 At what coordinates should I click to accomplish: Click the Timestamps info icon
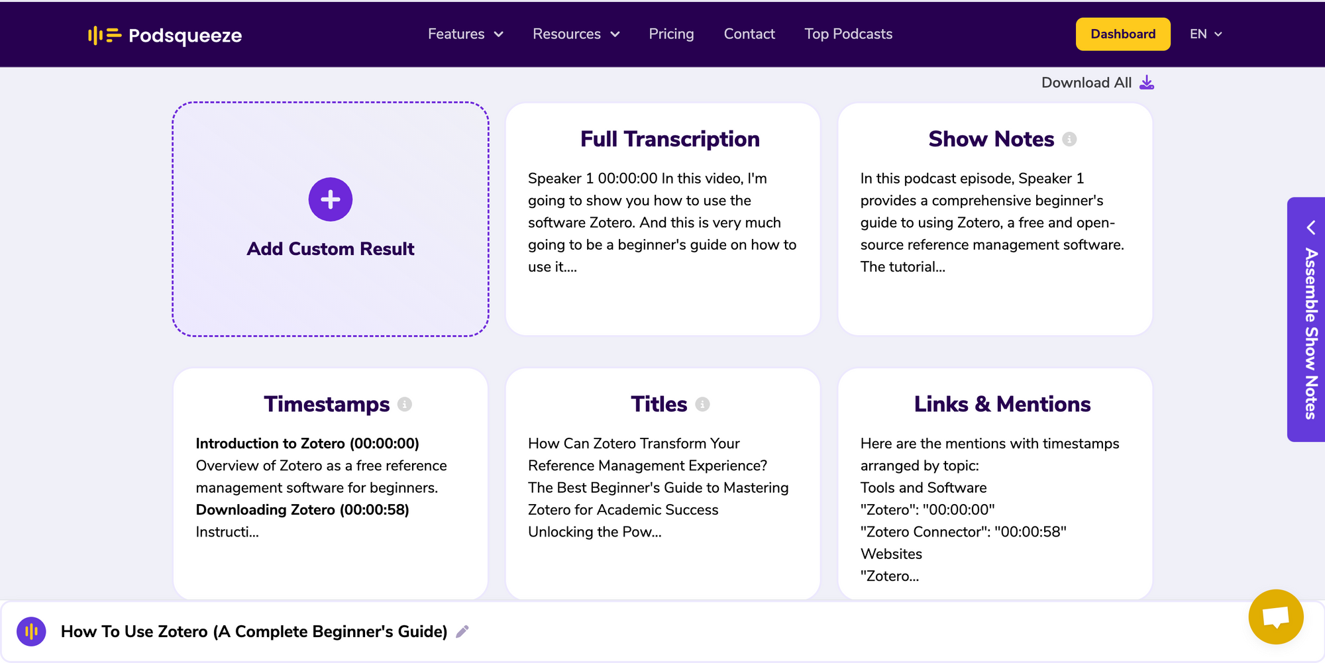pos(405,404)
